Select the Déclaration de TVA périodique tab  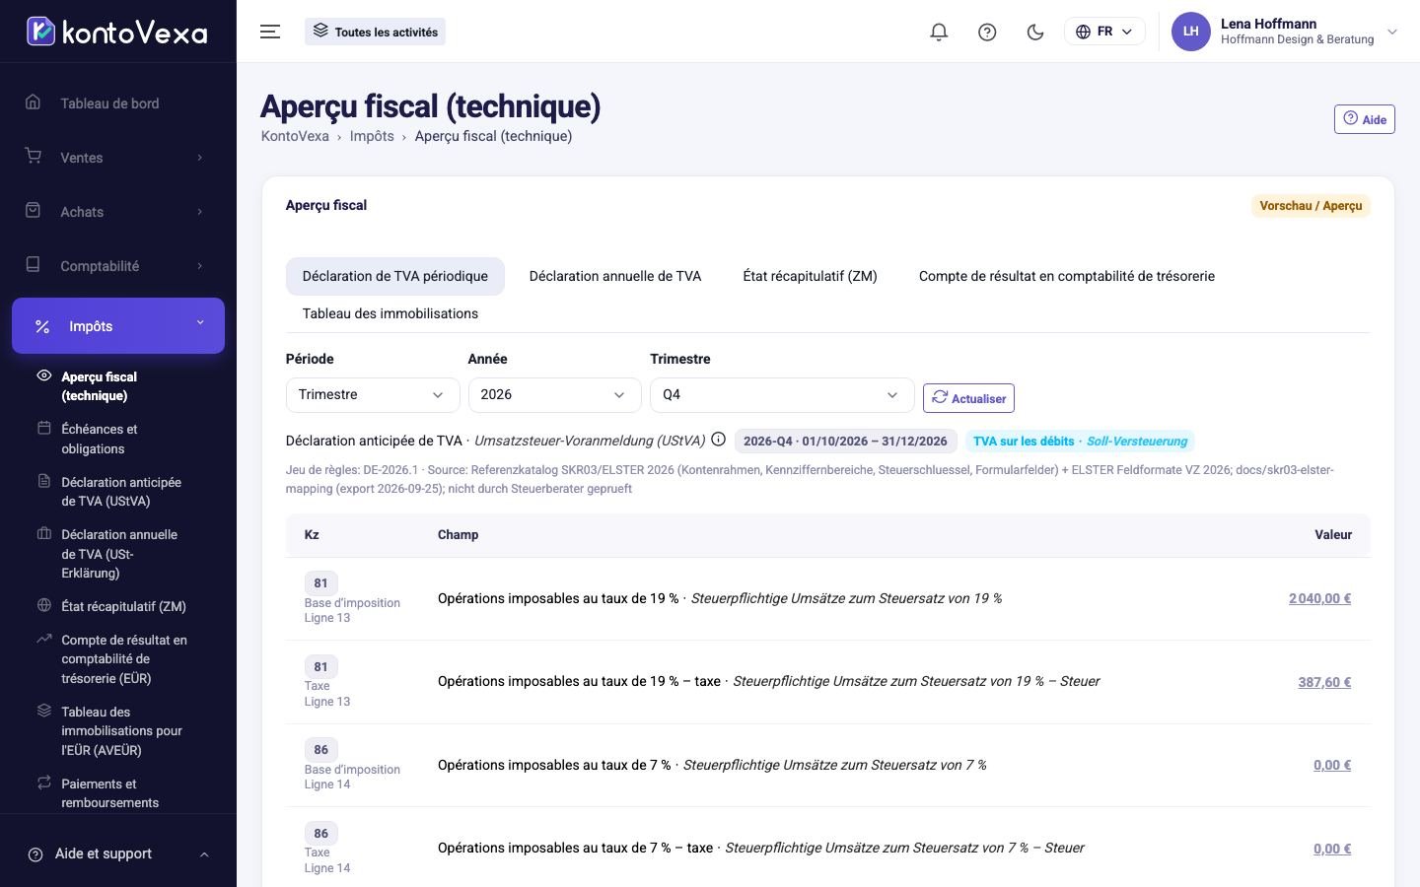point(395,277)
